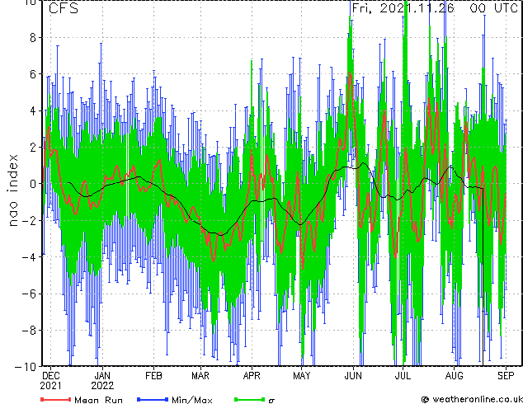Select the JUL month label
The width and height of the screenshot is (523, 404).
pos(403,376)
